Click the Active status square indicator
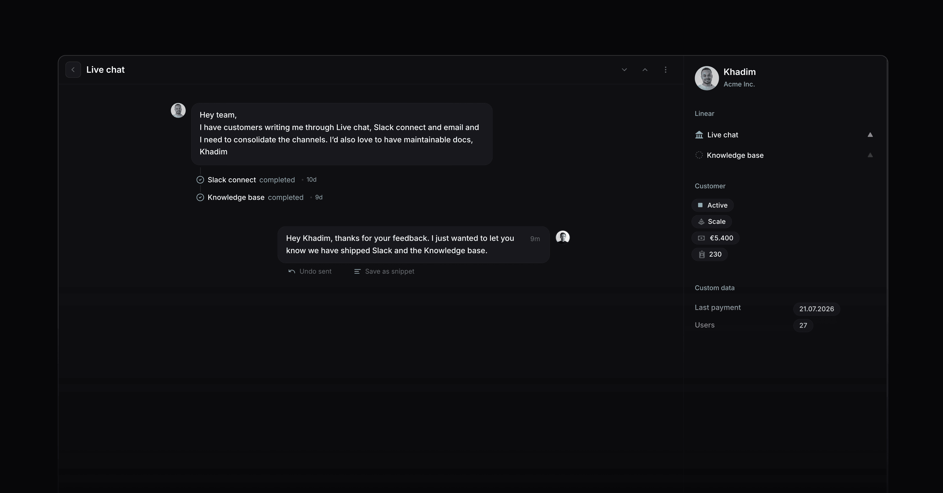 (700, 205)
